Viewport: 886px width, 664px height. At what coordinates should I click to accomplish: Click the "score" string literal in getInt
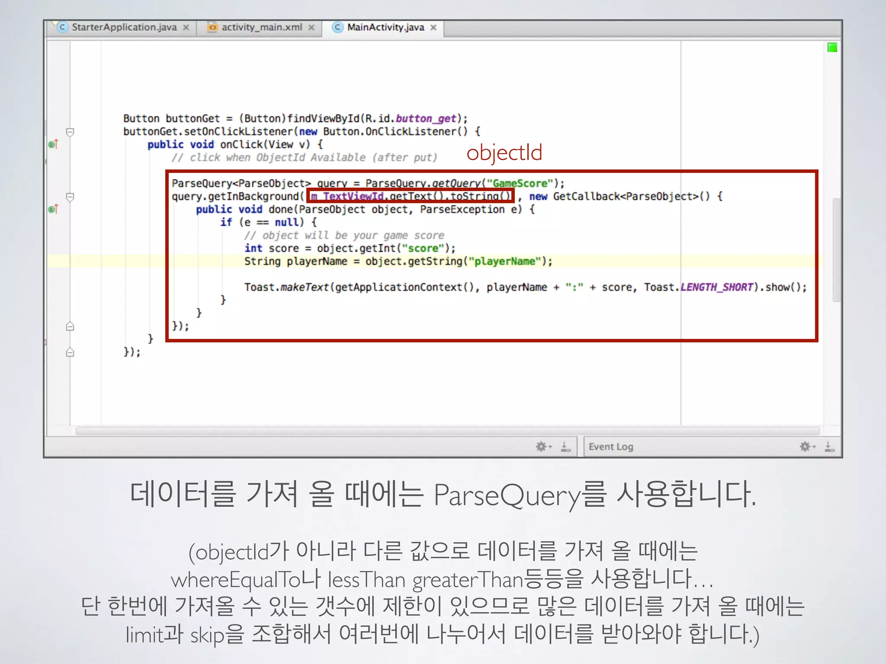click(x=423, y=248)
